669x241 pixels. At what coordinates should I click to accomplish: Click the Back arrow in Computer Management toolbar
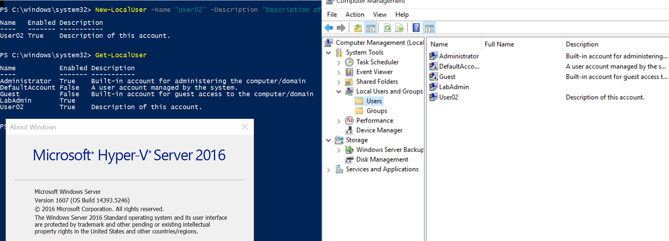coord(329,28)
